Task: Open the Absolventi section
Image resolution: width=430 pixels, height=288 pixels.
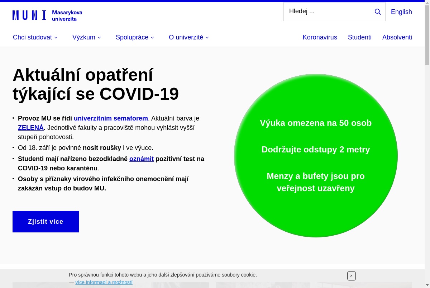Action: [x=397, y=37]
